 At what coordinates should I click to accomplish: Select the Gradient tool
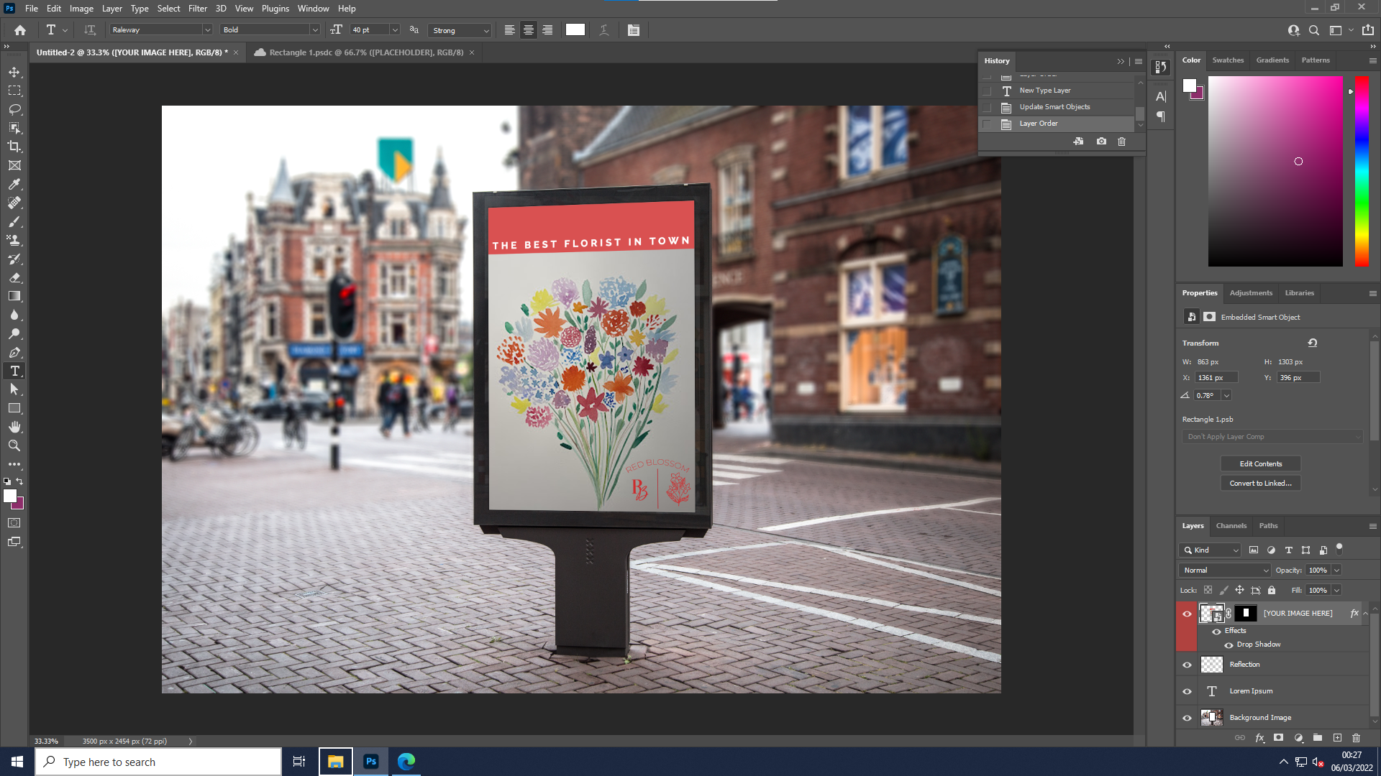[x=14, y=296]
